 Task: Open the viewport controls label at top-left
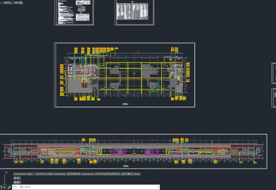[12, 3]
